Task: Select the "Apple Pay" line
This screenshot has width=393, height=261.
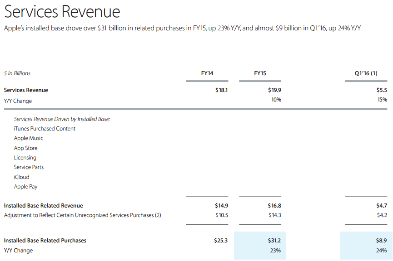Action: tap(25, 187)
